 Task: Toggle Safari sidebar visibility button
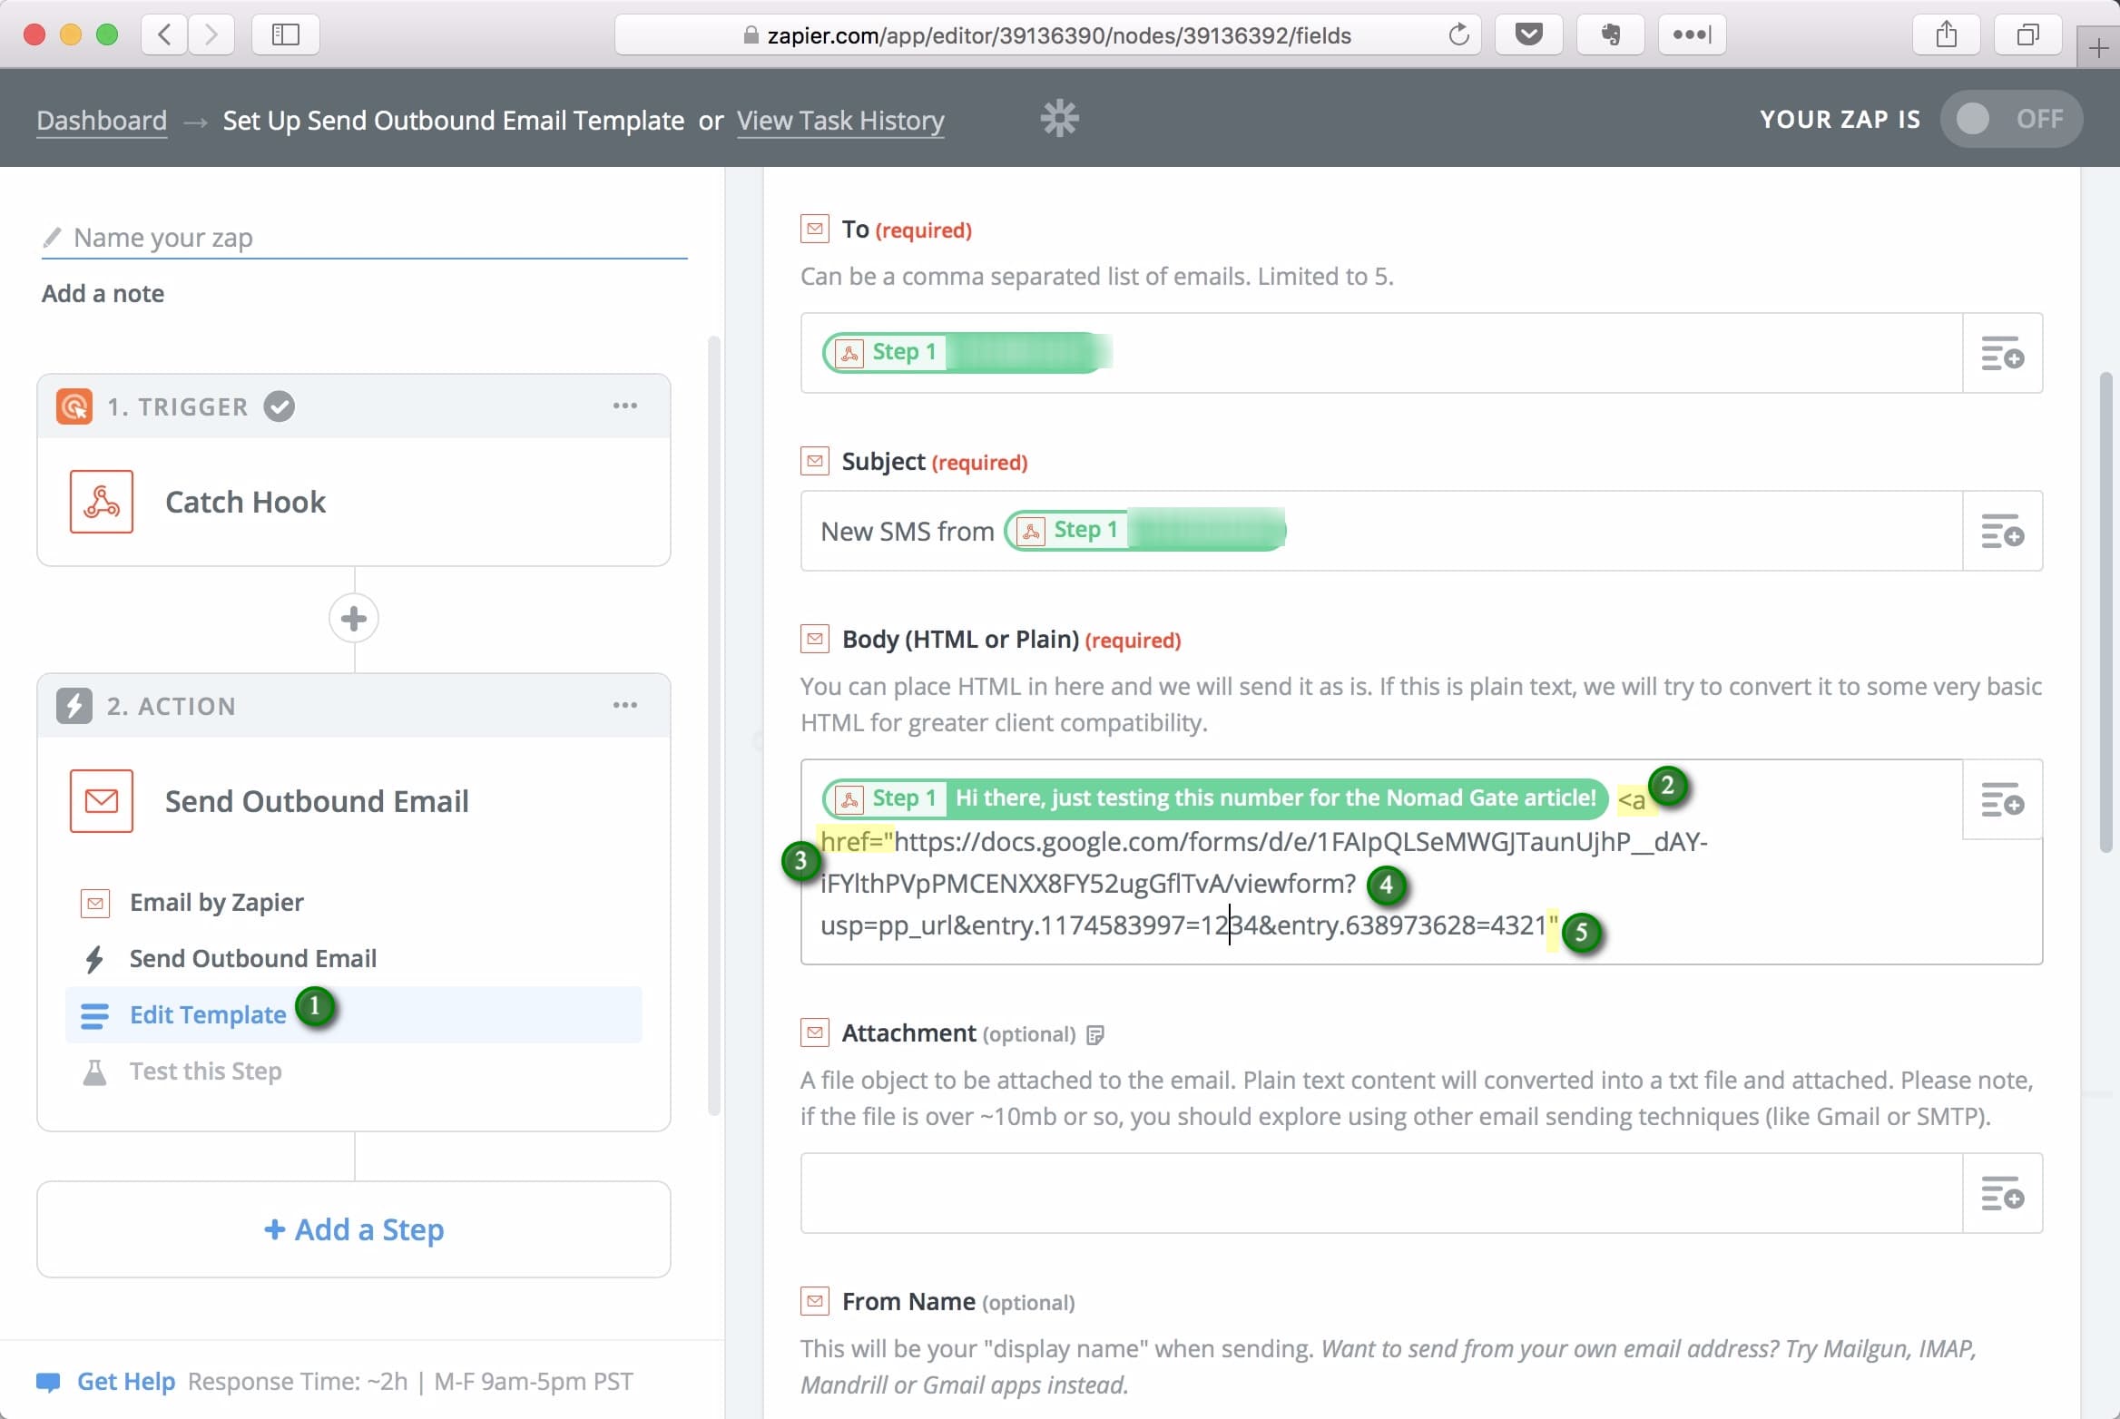tap(286, 35)
